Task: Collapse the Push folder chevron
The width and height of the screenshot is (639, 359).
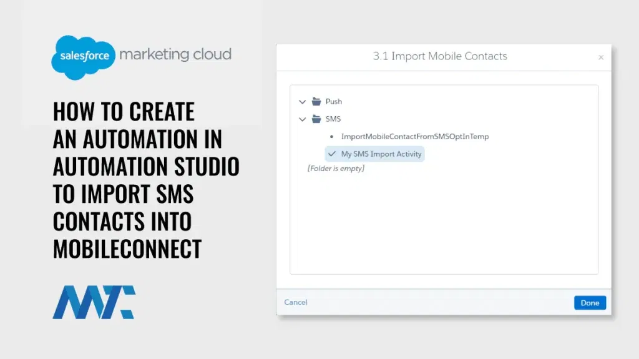Action: [302, 102]
